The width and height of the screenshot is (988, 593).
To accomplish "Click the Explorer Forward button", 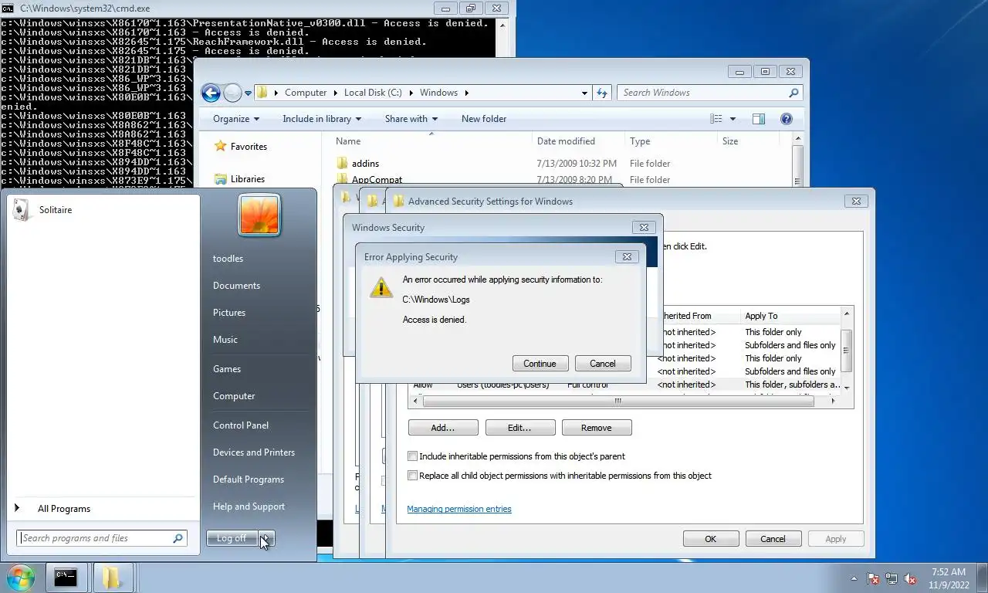I will [232, 93].
